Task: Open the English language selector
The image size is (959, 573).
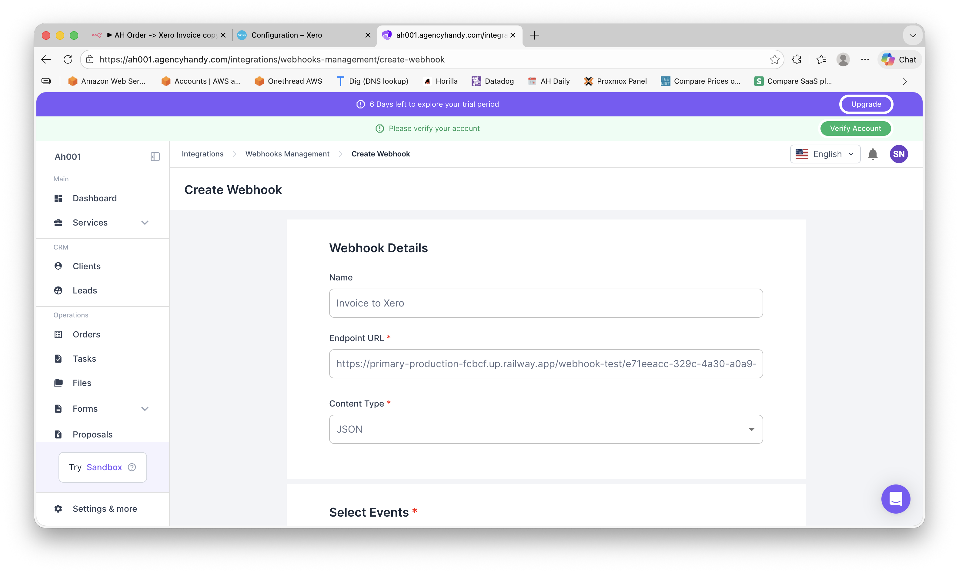Action: [x=825, y=154]
